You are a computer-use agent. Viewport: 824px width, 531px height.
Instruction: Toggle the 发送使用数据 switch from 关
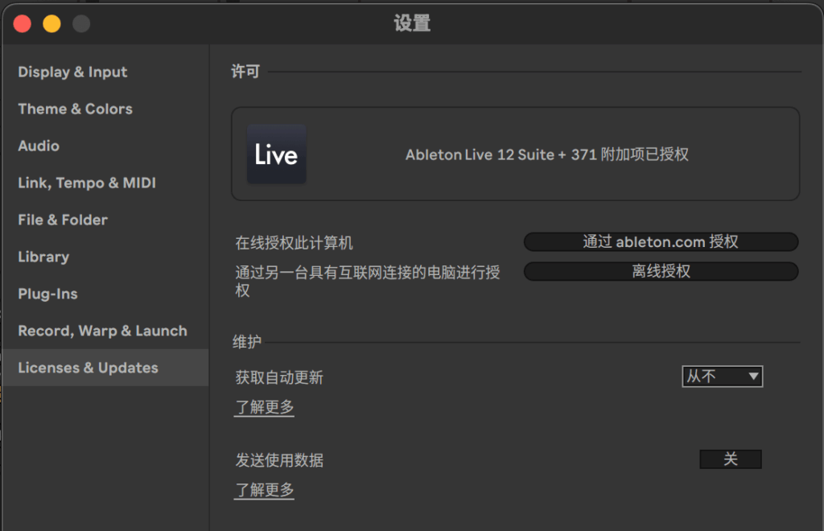click(730, 459)
